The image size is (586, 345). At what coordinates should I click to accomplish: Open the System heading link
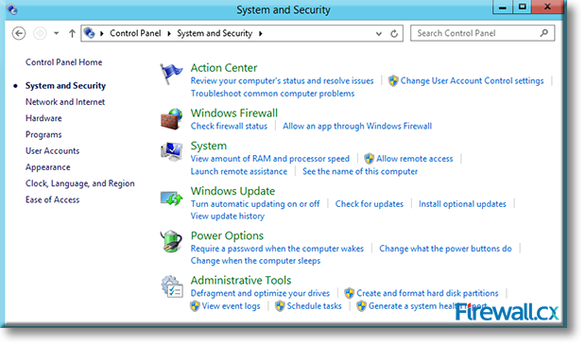click(209, 146)
